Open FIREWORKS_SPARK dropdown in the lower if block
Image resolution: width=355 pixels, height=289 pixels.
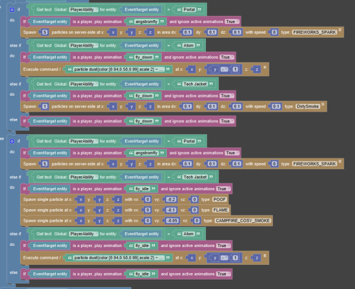(315, 164)
